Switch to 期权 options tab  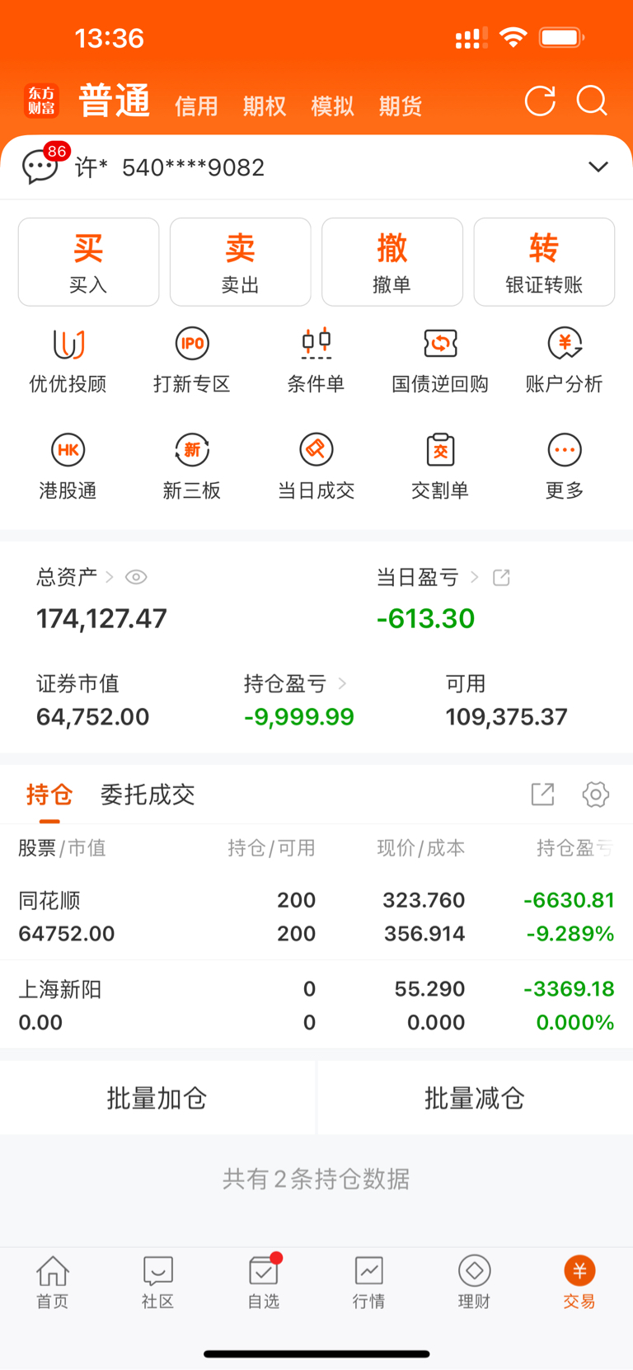pos(265,106)
